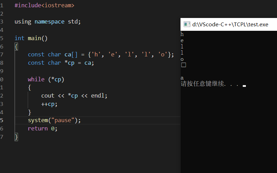Click the while loop's closing brace

click(29, 112)
